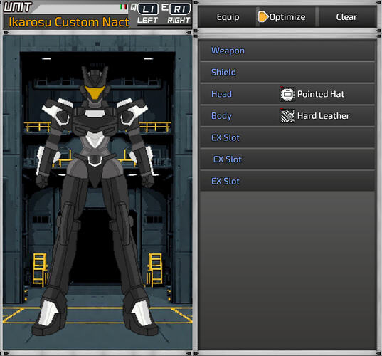
Task: Select the third EX Slot row
Action: coord(287,181)
